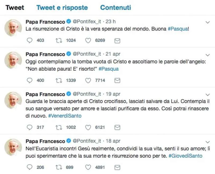Reply to the Buona Pasqua tweet

pyautogui.click(x=30, y=40)
